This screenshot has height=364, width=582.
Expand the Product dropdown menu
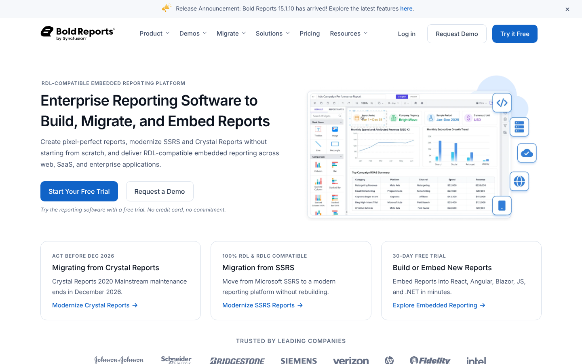coord(155,34)
